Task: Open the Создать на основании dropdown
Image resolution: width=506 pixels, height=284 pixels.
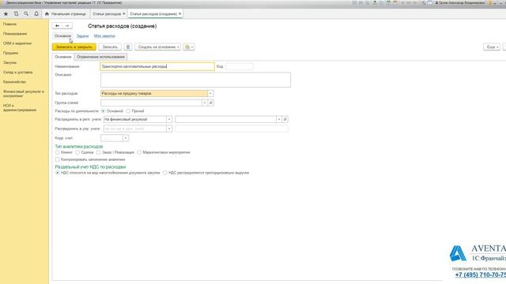Action: click(x=158, y=47)
